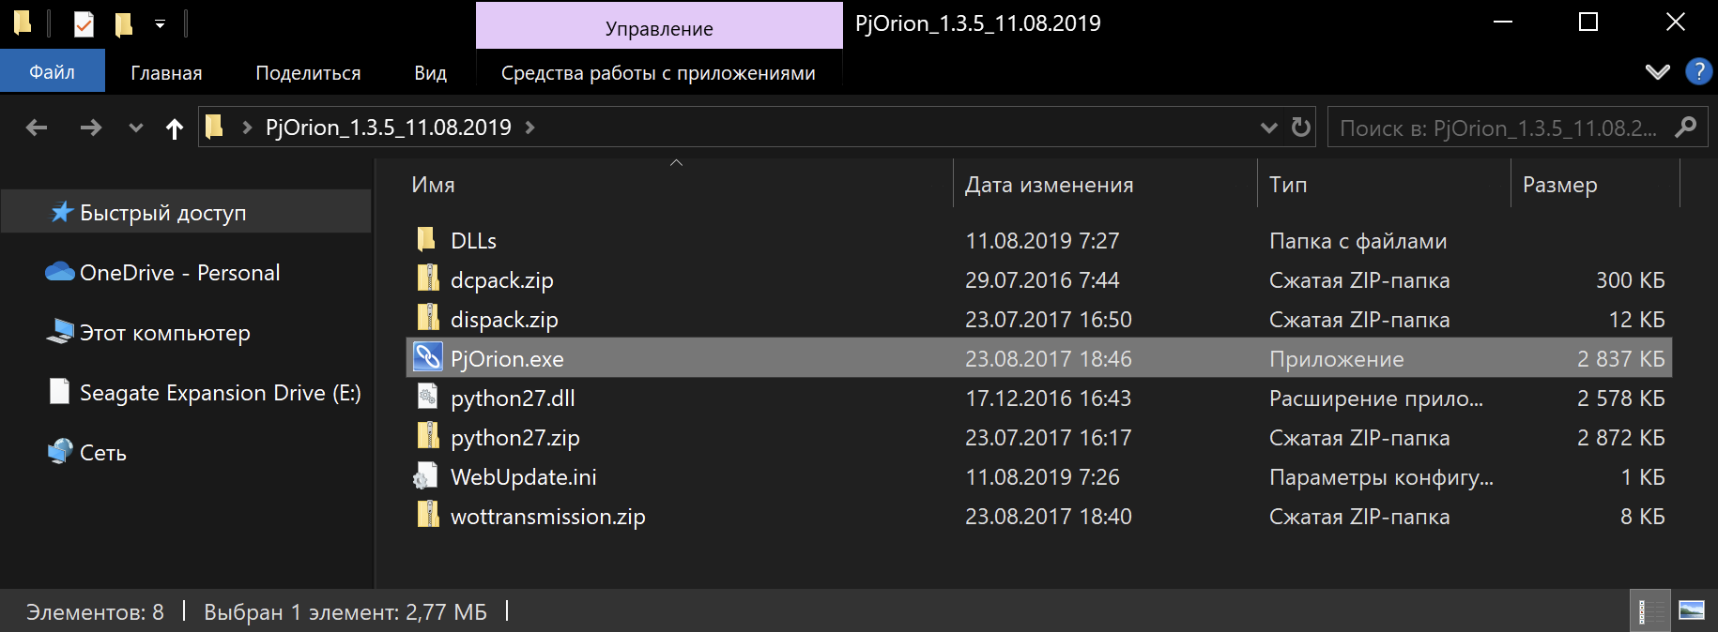Select Этот компьютер in navigation pane
The height and width of the screenshot is (632, 1718).
tap(164, 333)
